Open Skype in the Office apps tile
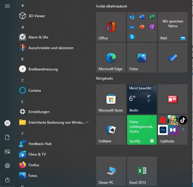The height and width of the screenshot is (187, 193). coord(132,37)
